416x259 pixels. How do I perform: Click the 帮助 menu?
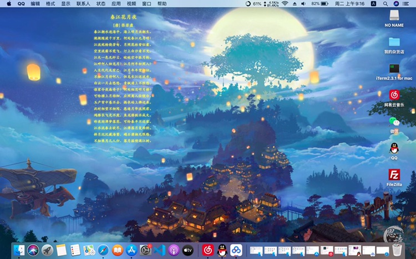click(161, 3)
